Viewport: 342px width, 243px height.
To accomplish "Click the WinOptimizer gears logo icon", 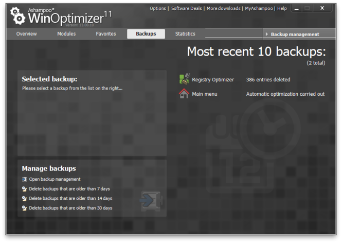I will 17,16.
